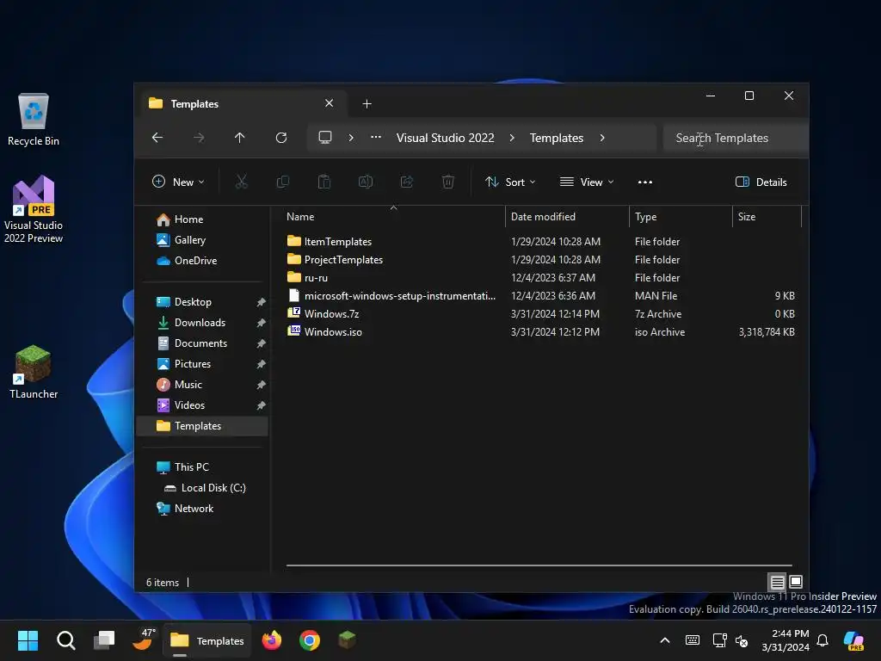The height and width of the screenshot is (661, 881).
Task: Navigate up one folder level
Action: [240, 138]
